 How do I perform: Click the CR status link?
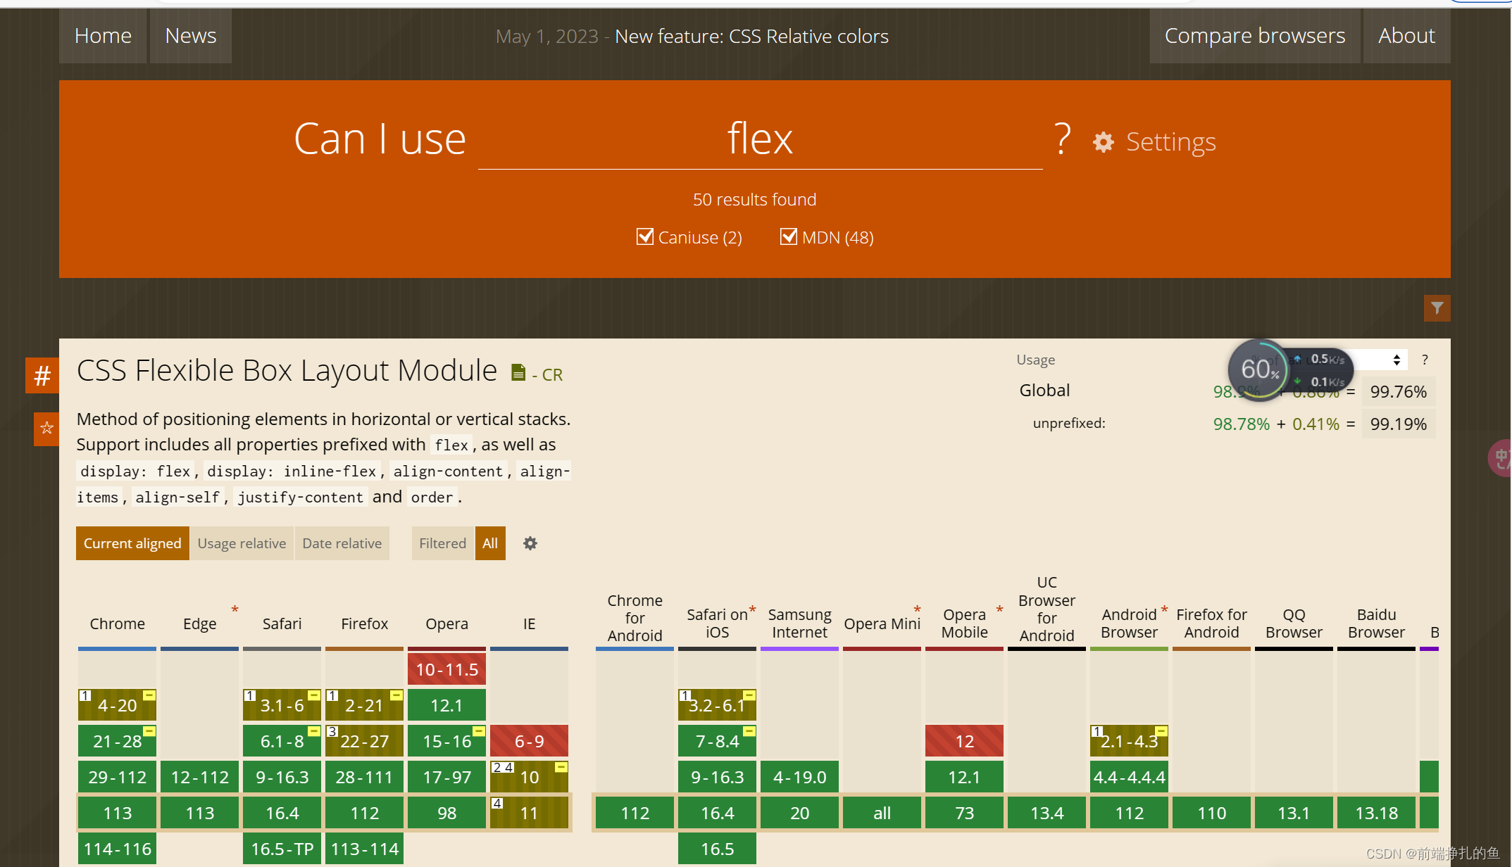(552, 374)
